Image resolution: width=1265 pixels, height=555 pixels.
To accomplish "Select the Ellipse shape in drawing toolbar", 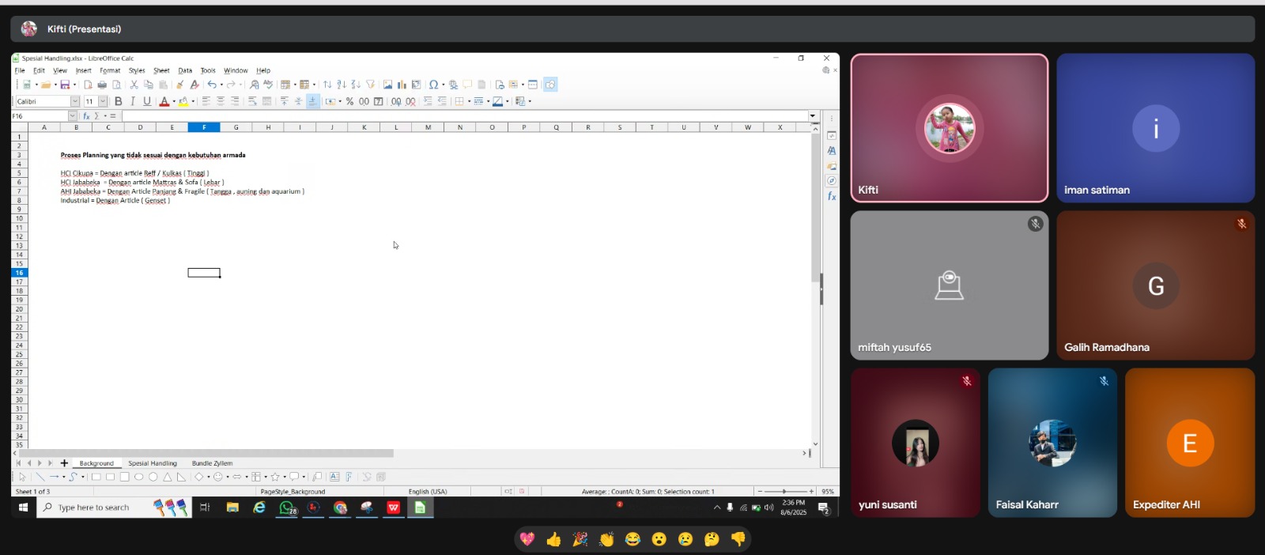I will pyautogui.click(x=139, y=477).
